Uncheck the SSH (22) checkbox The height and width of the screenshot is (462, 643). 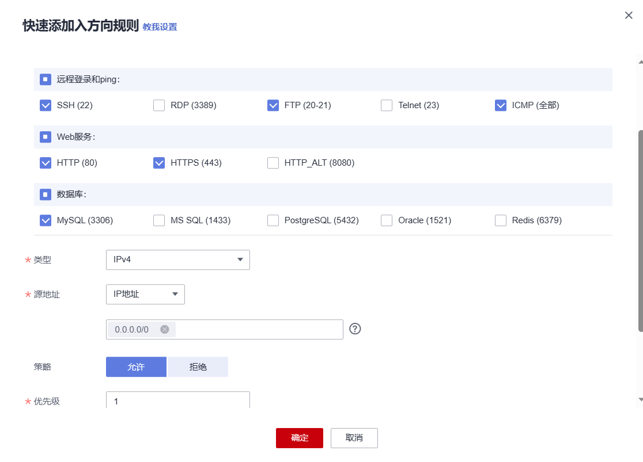point(46,105)
